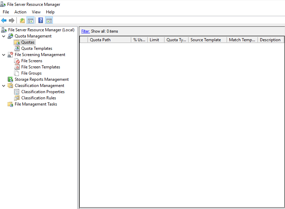Click the File Groups page icon

coord(17,73)
